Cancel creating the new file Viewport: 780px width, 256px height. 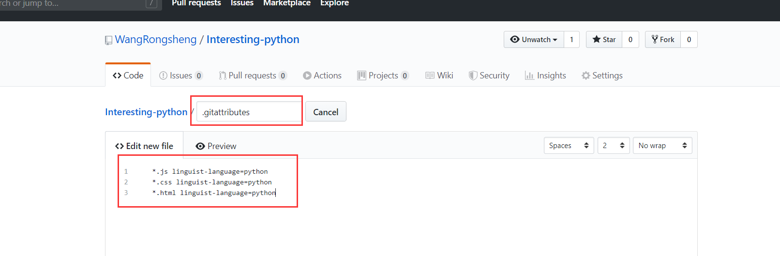pos(326,112)
